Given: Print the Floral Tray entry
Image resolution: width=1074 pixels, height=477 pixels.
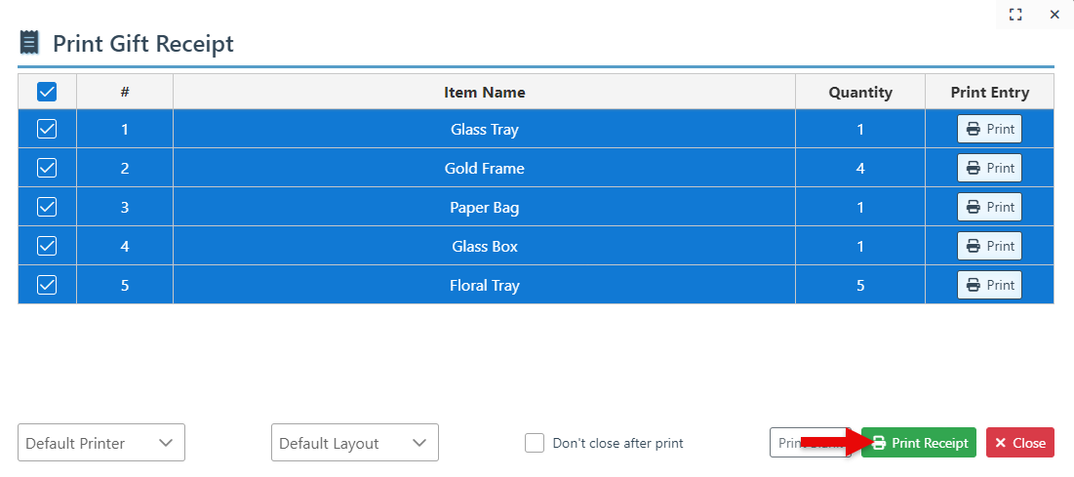Looking at the screenshot, I should tap(989, 285).
